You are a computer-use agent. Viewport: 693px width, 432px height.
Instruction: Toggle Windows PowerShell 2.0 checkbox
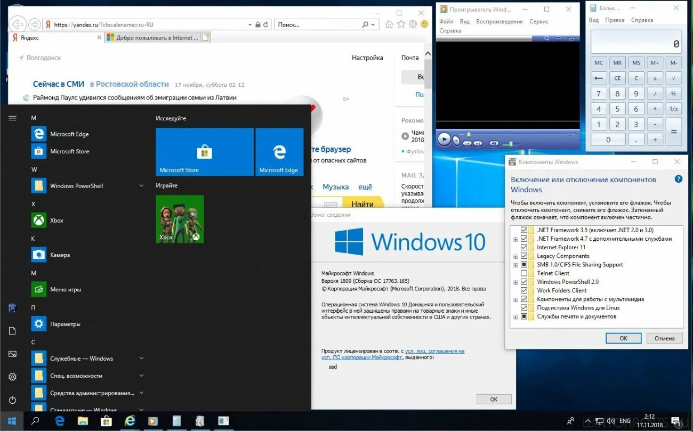tap(524, 282)
